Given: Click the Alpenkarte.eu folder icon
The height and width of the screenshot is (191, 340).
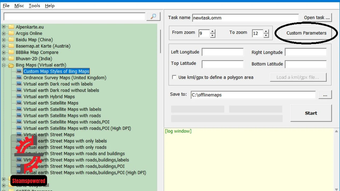Looking at the screenshot, I should point(11,27).
